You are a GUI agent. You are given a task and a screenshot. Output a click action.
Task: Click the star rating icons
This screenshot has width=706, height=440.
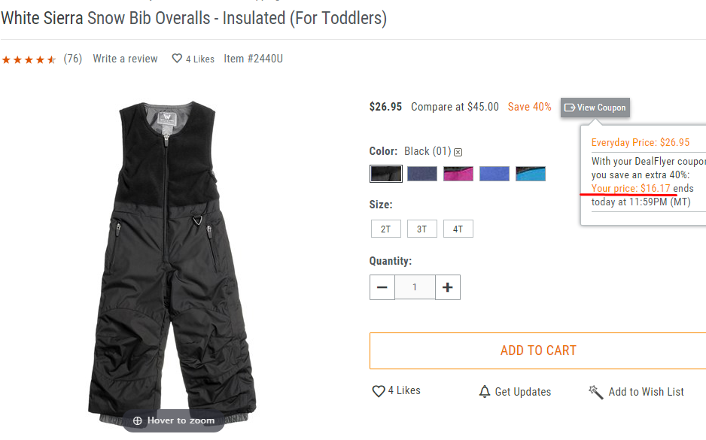(x=29, y=59)
